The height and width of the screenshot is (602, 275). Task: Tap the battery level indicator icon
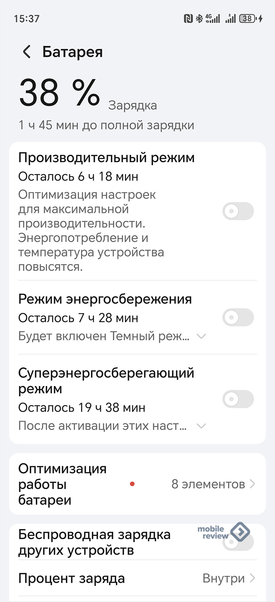pyautogui.click(x=248, y=18)
